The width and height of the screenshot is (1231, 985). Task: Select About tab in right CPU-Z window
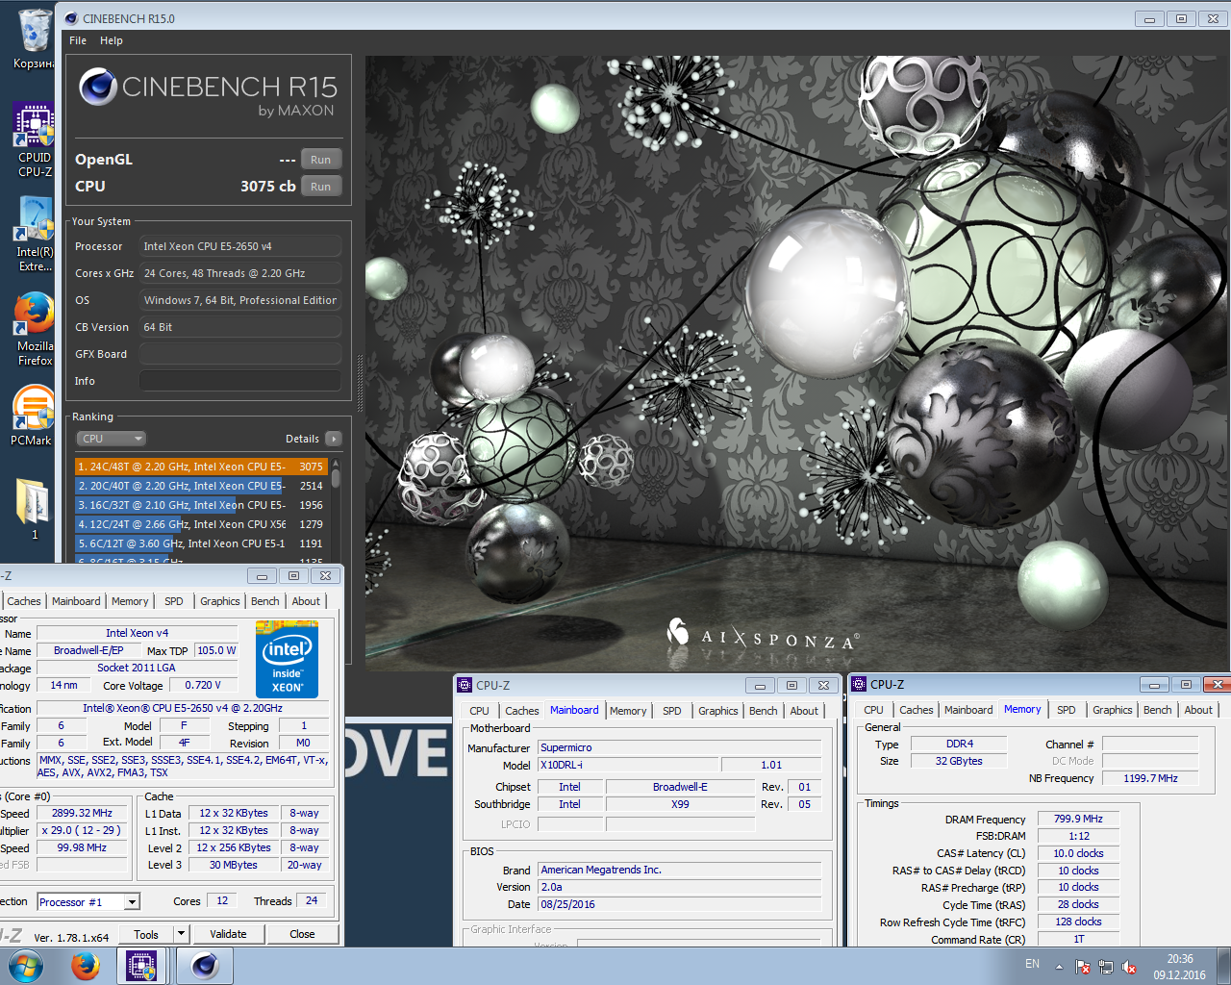1198,710
